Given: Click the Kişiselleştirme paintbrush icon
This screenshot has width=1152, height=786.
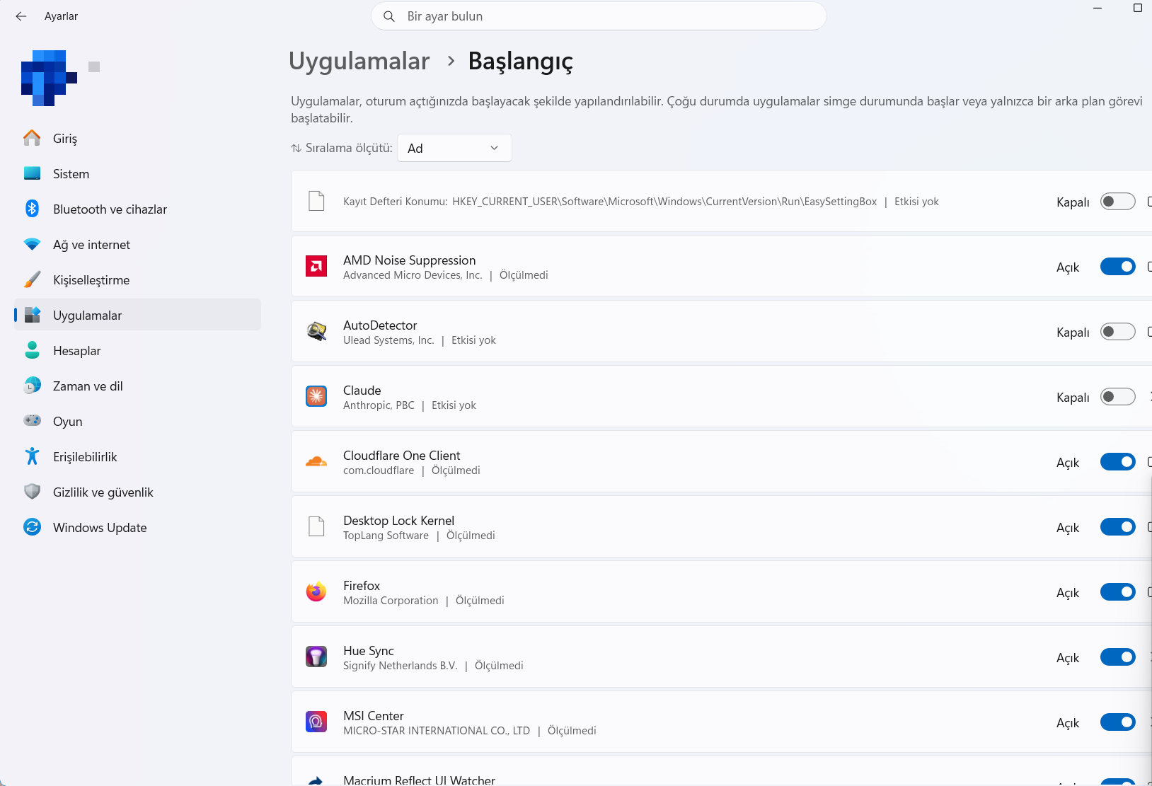Looking at the screenshot, I should (x=32, y=279).
